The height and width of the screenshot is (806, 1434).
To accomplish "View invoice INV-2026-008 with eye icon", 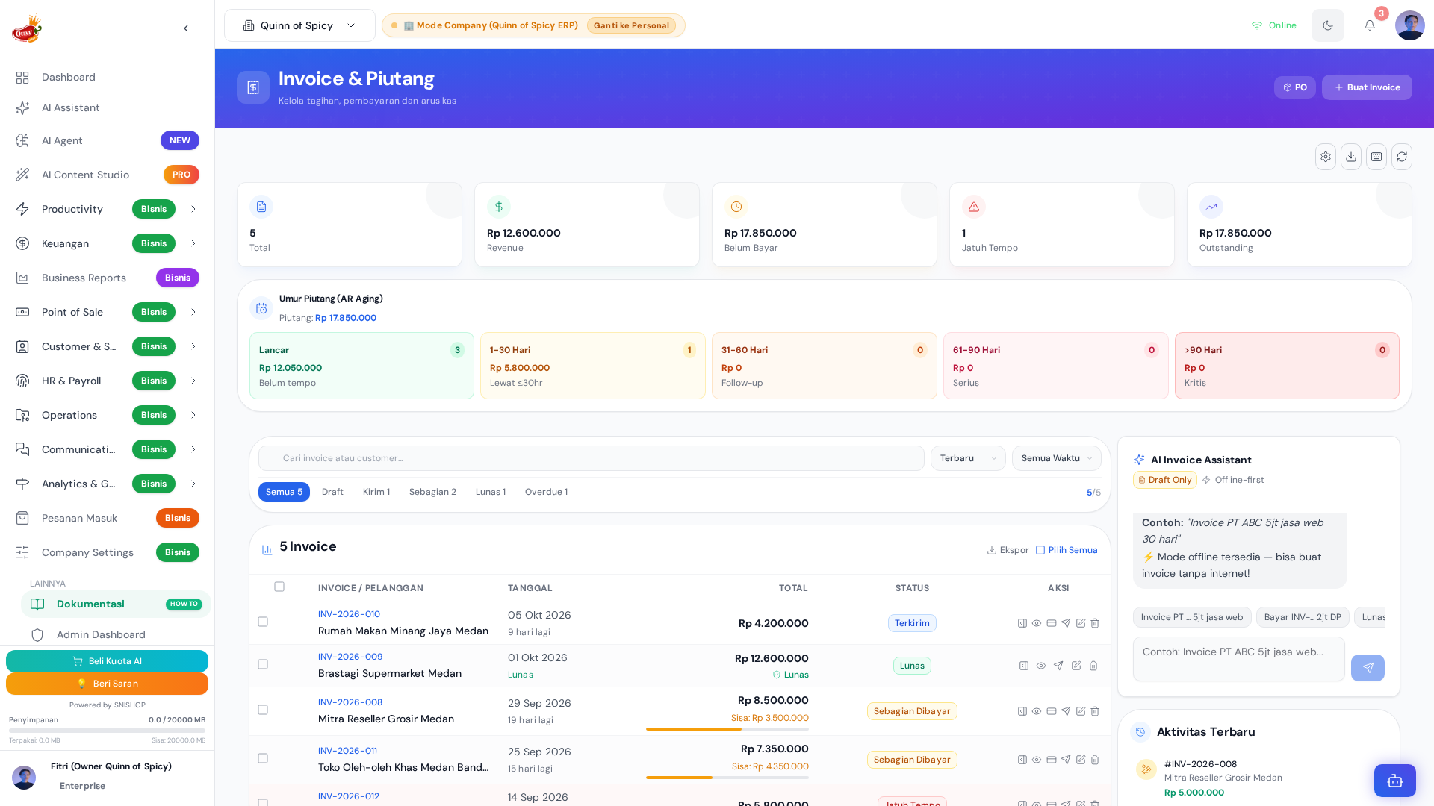I will point(1037,711).
